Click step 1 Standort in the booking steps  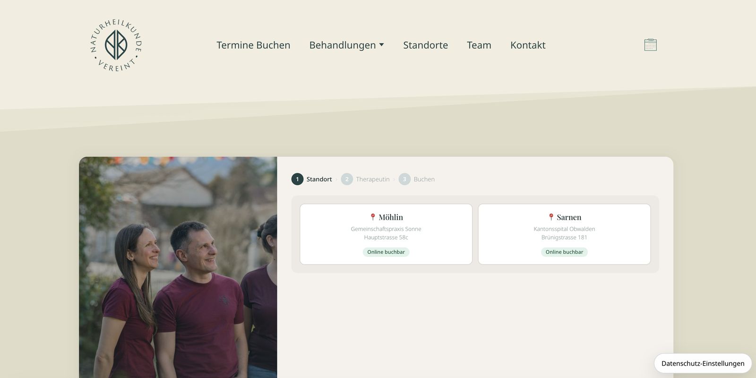[312, 179]
